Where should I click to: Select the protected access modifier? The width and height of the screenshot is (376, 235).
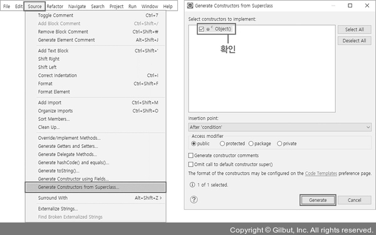(222, 144)
